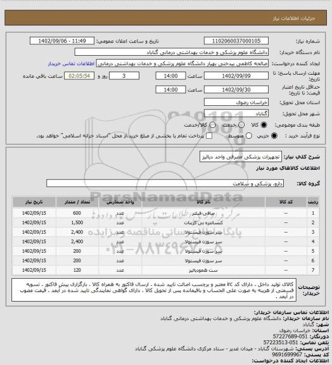The height and width of the screenshot is (365, 332).
Task: Click the جزئیات اطلاعات نیاز page header
Action: click(294, 18)
